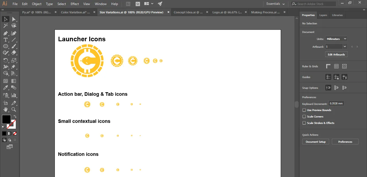The height and width of the screenshot is (177, 367).
Task: Select the Shaper tool
Action: 5,53
